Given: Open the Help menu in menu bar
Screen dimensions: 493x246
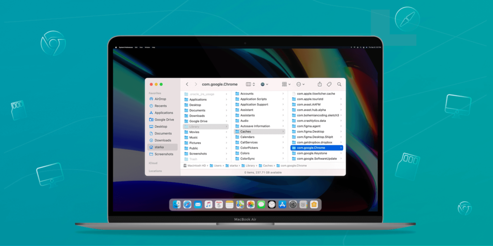Looking at the screenshot, I should [153, 47].
